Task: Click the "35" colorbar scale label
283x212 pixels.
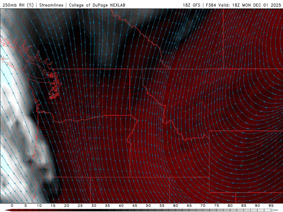Action: click(108, 206)
